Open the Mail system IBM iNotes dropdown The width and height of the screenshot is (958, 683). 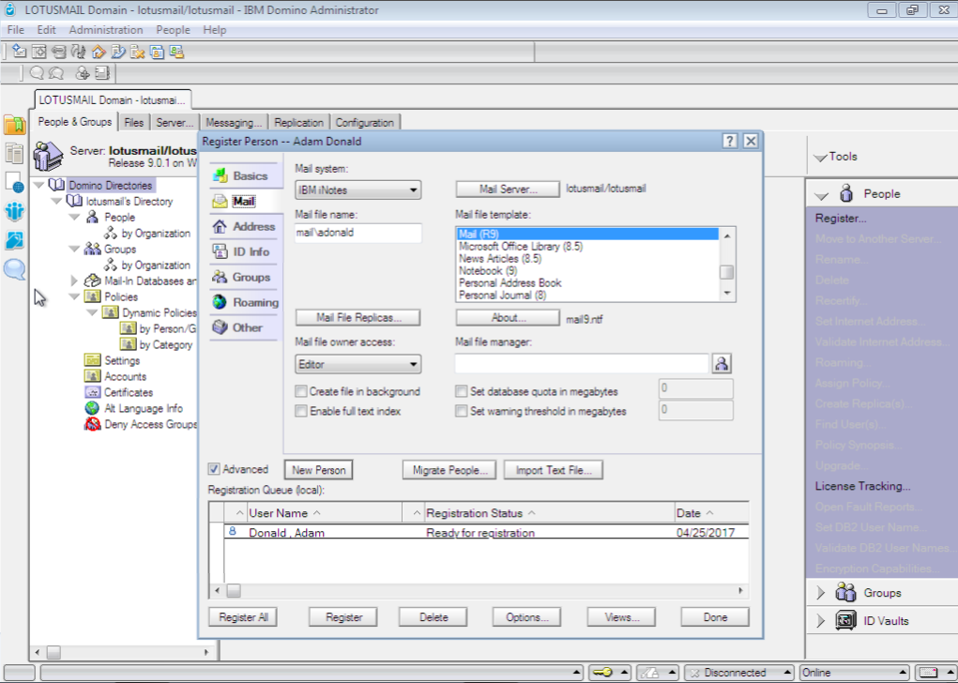pos(358,190)
